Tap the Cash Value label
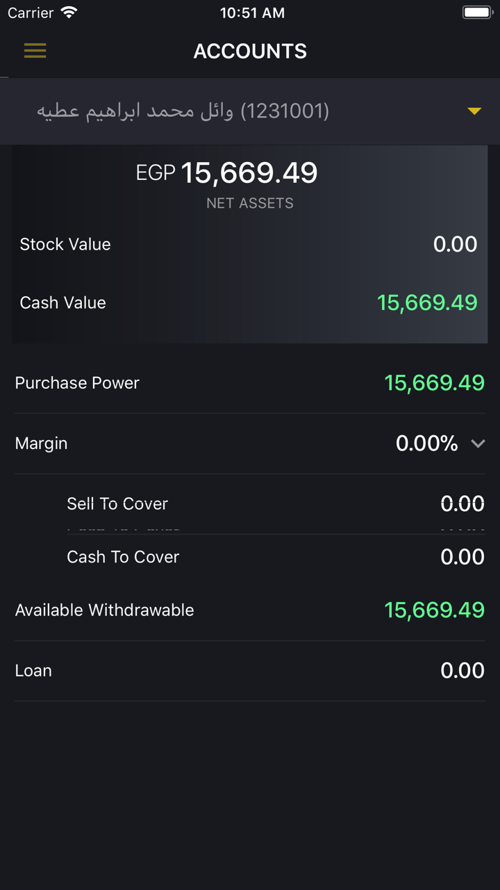The image size is (500, 890). click(62, 303)
